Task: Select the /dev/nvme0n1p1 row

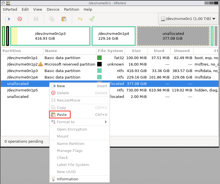Action: click(x=110, y=58)
